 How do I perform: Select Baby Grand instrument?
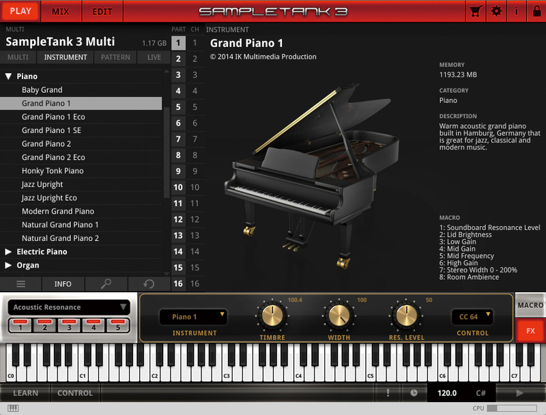(x=81, y=90)
